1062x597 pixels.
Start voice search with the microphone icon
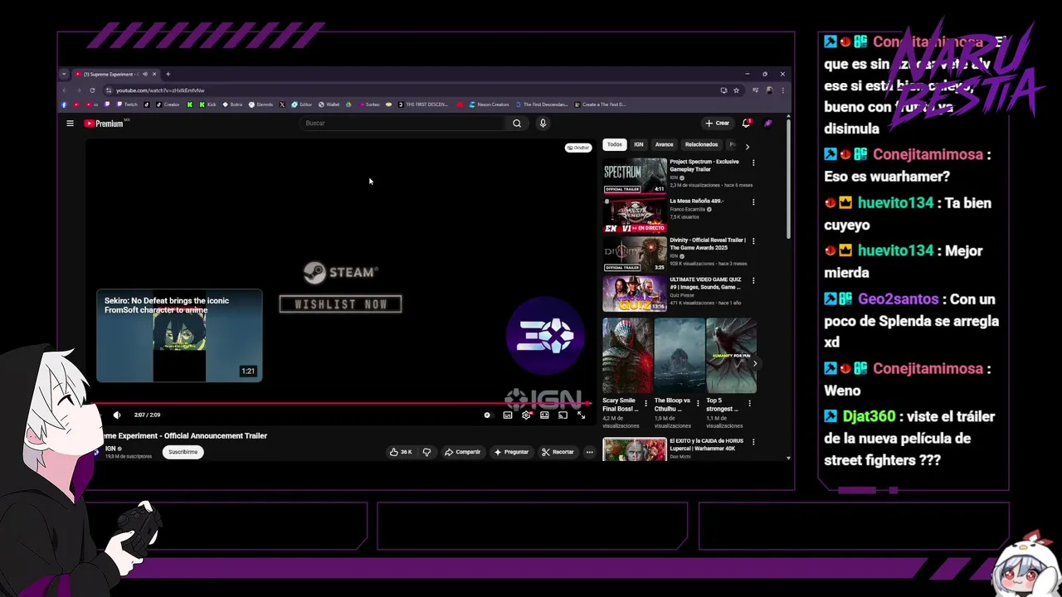pyautogui.click(x=543, y=124)
